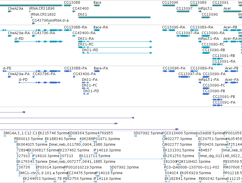Click protein CG13090-PB
This screenshot has height=183, width=242.
[214, 91]
